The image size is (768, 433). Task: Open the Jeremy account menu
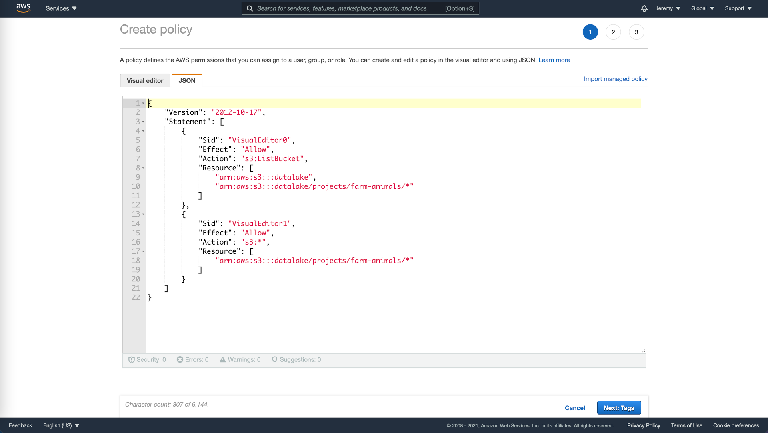[x=668, y=8]
